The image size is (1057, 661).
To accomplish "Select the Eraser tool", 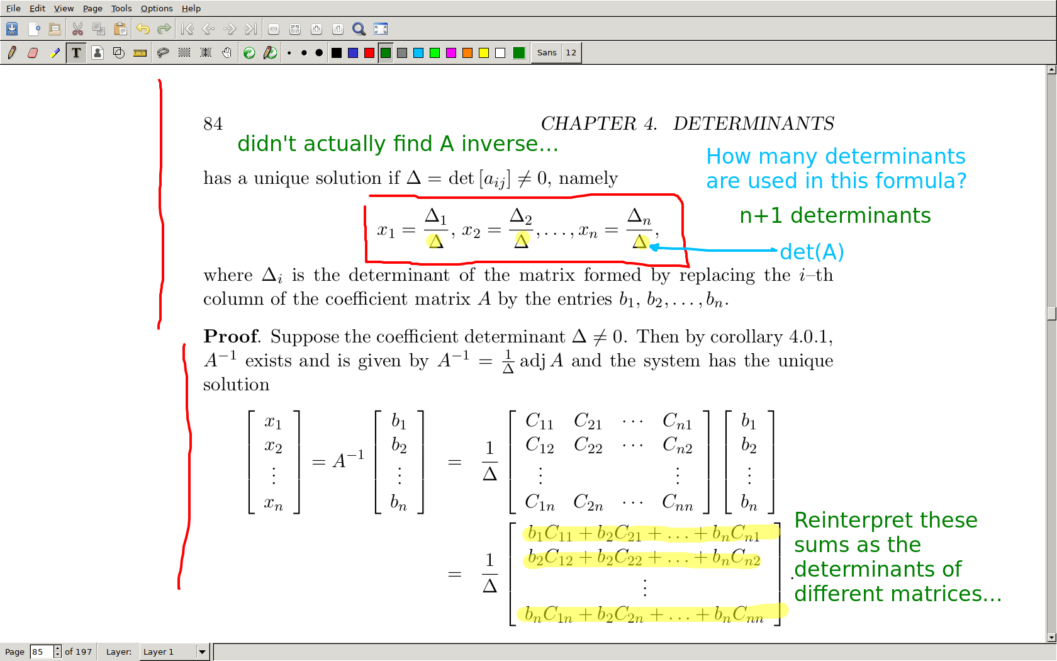I will (x=33, y=53).
